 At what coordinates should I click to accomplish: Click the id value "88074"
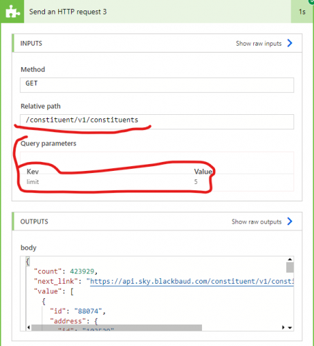pyautogui.click(x=88, y=311)
